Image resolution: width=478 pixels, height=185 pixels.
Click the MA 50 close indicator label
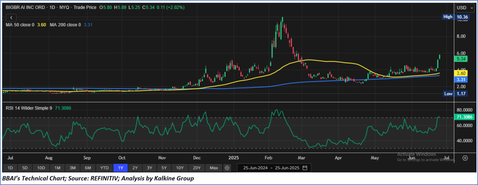click(20, 25)
